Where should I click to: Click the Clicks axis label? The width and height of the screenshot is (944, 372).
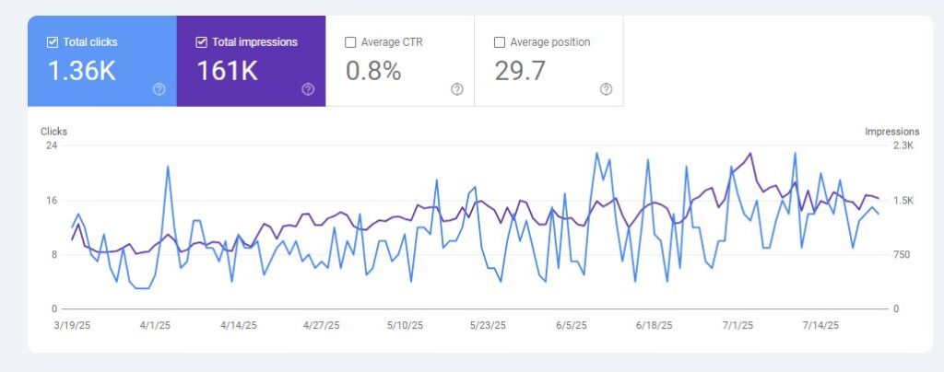click(x=53, y=132)
